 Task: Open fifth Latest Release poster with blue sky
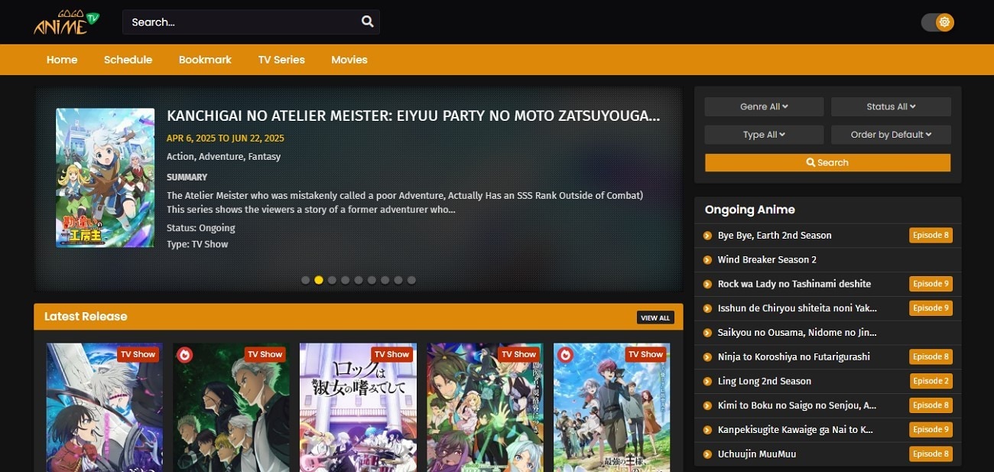pos(612,407)
